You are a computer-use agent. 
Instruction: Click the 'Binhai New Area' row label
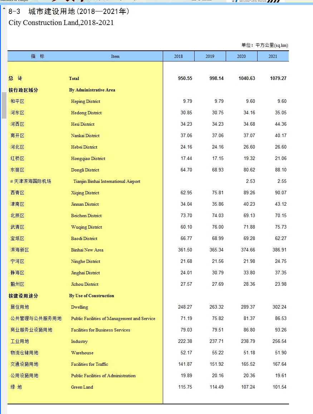(x=87, y=250)
